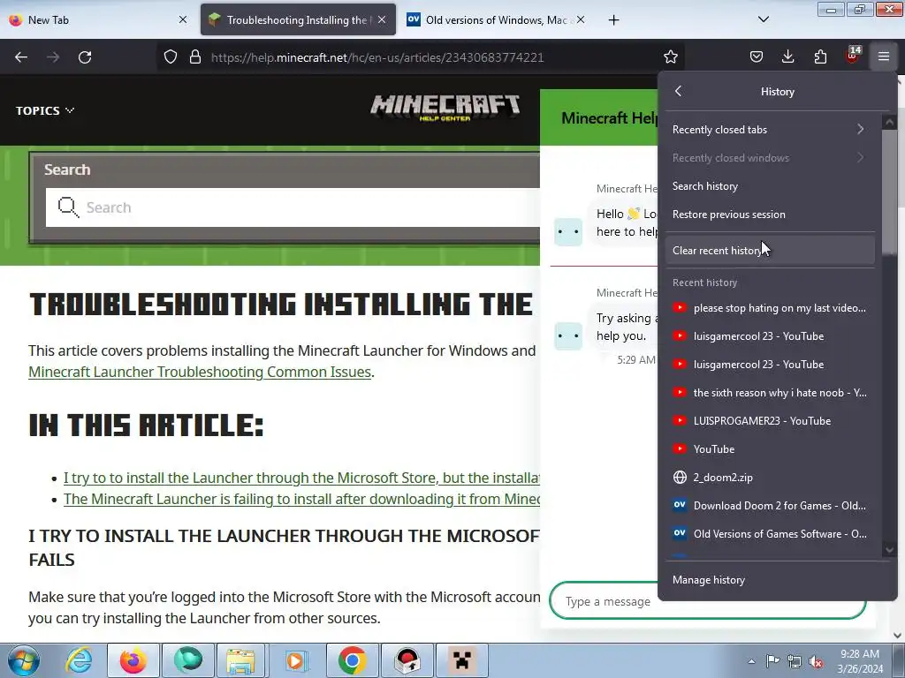Open Minecraft Launcher Troubleshooting Common Issues link

pos(200,372)
